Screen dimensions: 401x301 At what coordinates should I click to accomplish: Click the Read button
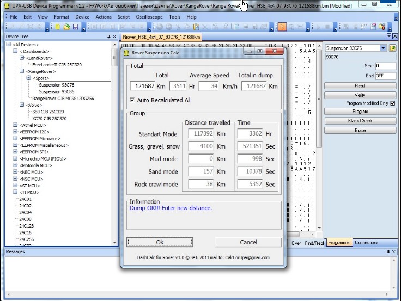[x=360, y=86]
